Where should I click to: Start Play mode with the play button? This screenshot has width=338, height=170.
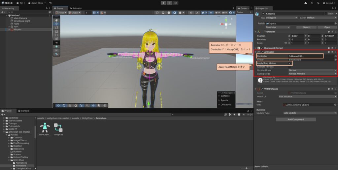pos(164,3)
